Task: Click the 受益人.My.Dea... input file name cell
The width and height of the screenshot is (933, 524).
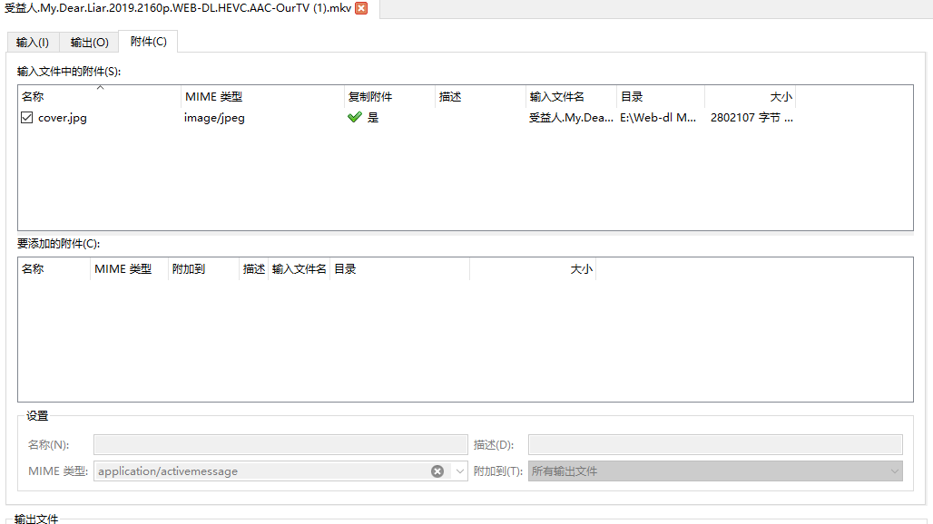Action: point(571,118)
